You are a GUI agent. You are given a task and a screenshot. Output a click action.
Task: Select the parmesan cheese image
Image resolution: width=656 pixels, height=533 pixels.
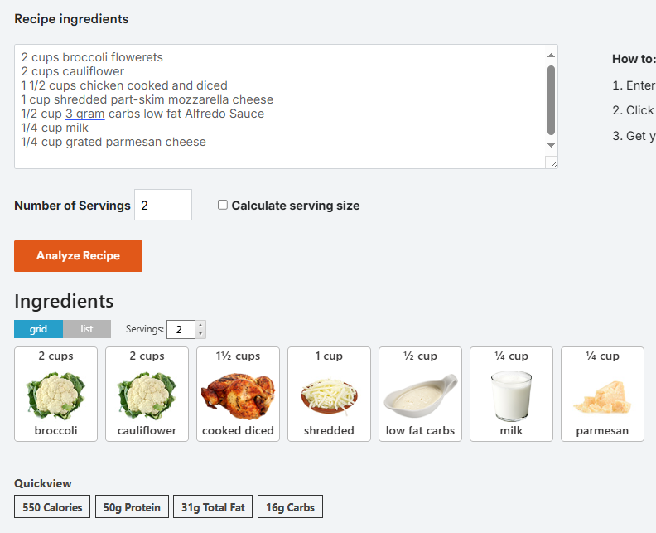pos(602,397)
